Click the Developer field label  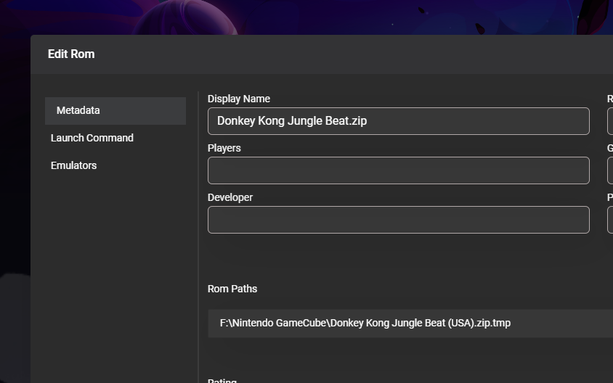[x=230, y=197]
